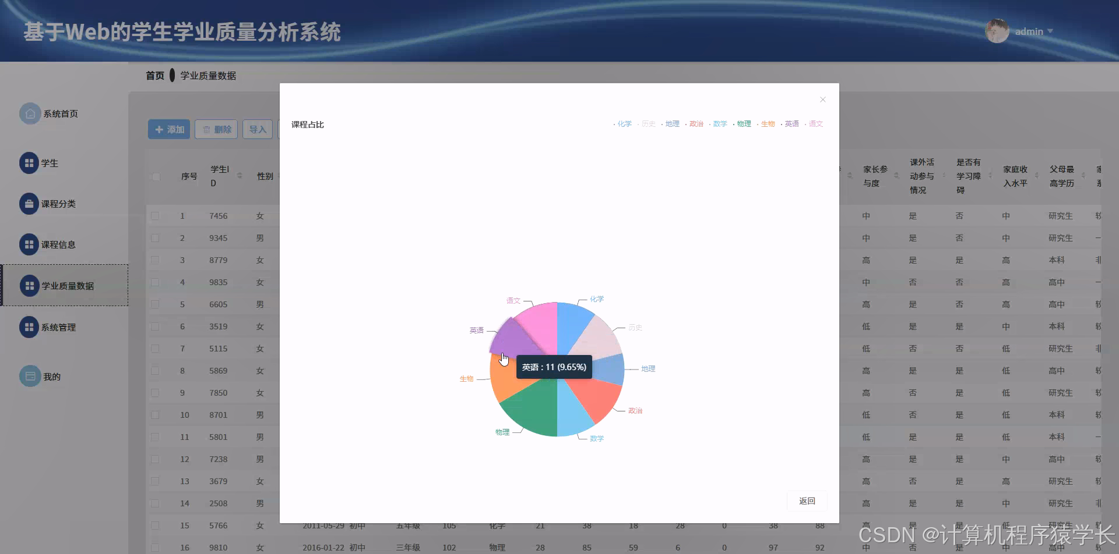1119x554 pixels.
Task: Open 系统首页 via sidebar home icon
Action: tap(30, 113)
